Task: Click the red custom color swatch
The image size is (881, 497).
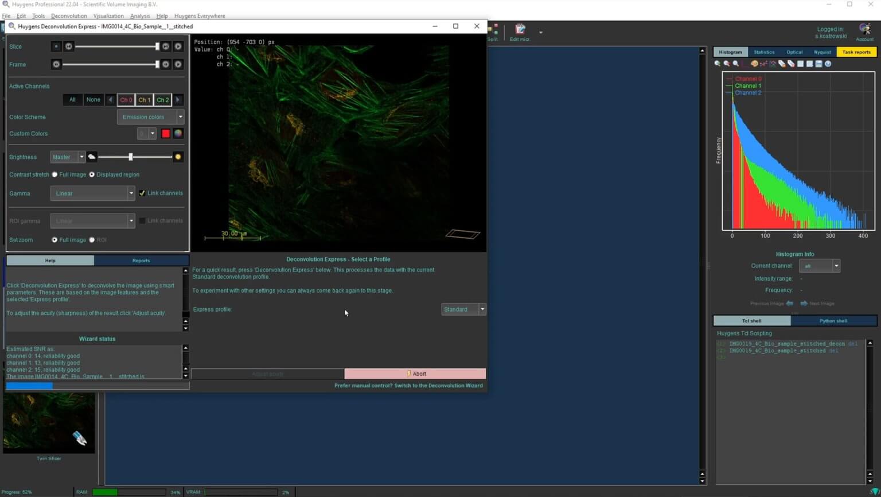Action: (166, 134)
